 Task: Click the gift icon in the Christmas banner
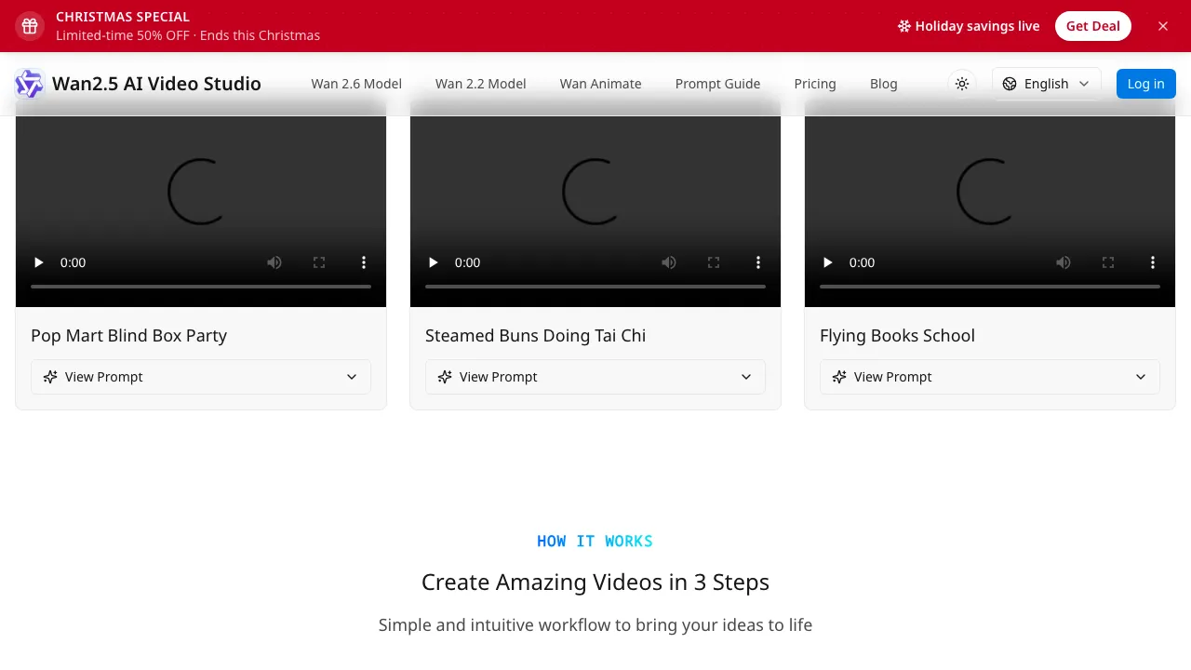pos(29,26)
